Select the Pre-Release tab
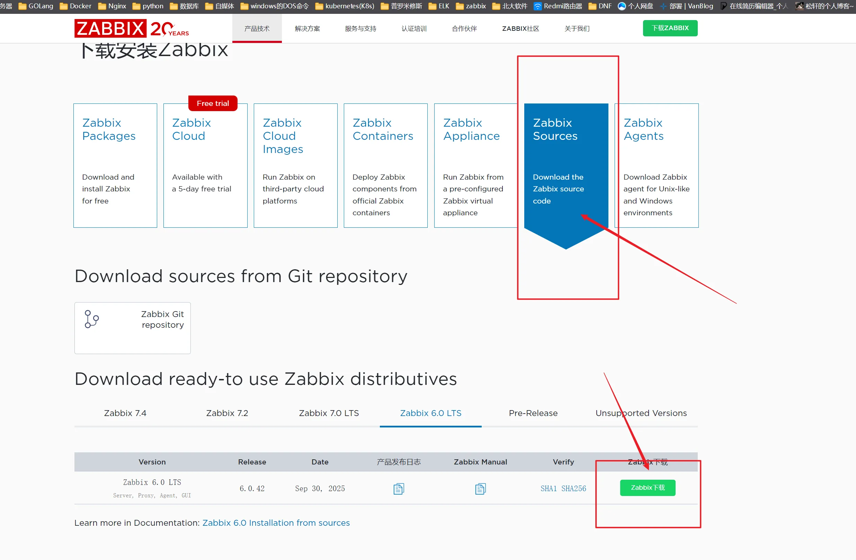This screenshot has width=856, height=560. (x=533, y=413)
